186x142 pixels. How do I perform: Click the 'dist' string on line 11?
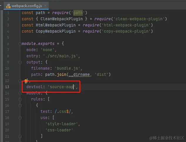pyautogui.click(x=102, y=74)
